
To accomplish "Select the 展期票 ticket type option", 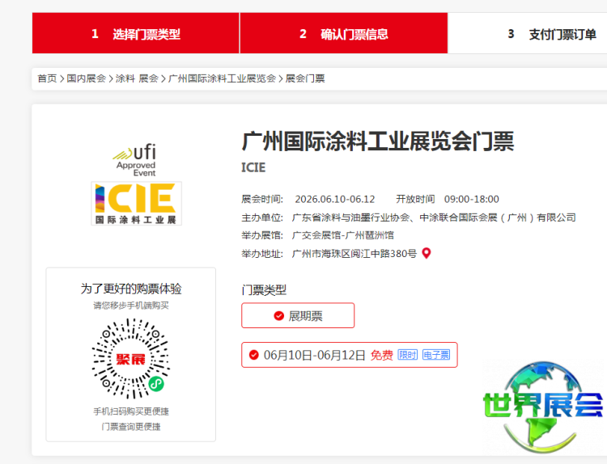I will click(x=298, y=316).
